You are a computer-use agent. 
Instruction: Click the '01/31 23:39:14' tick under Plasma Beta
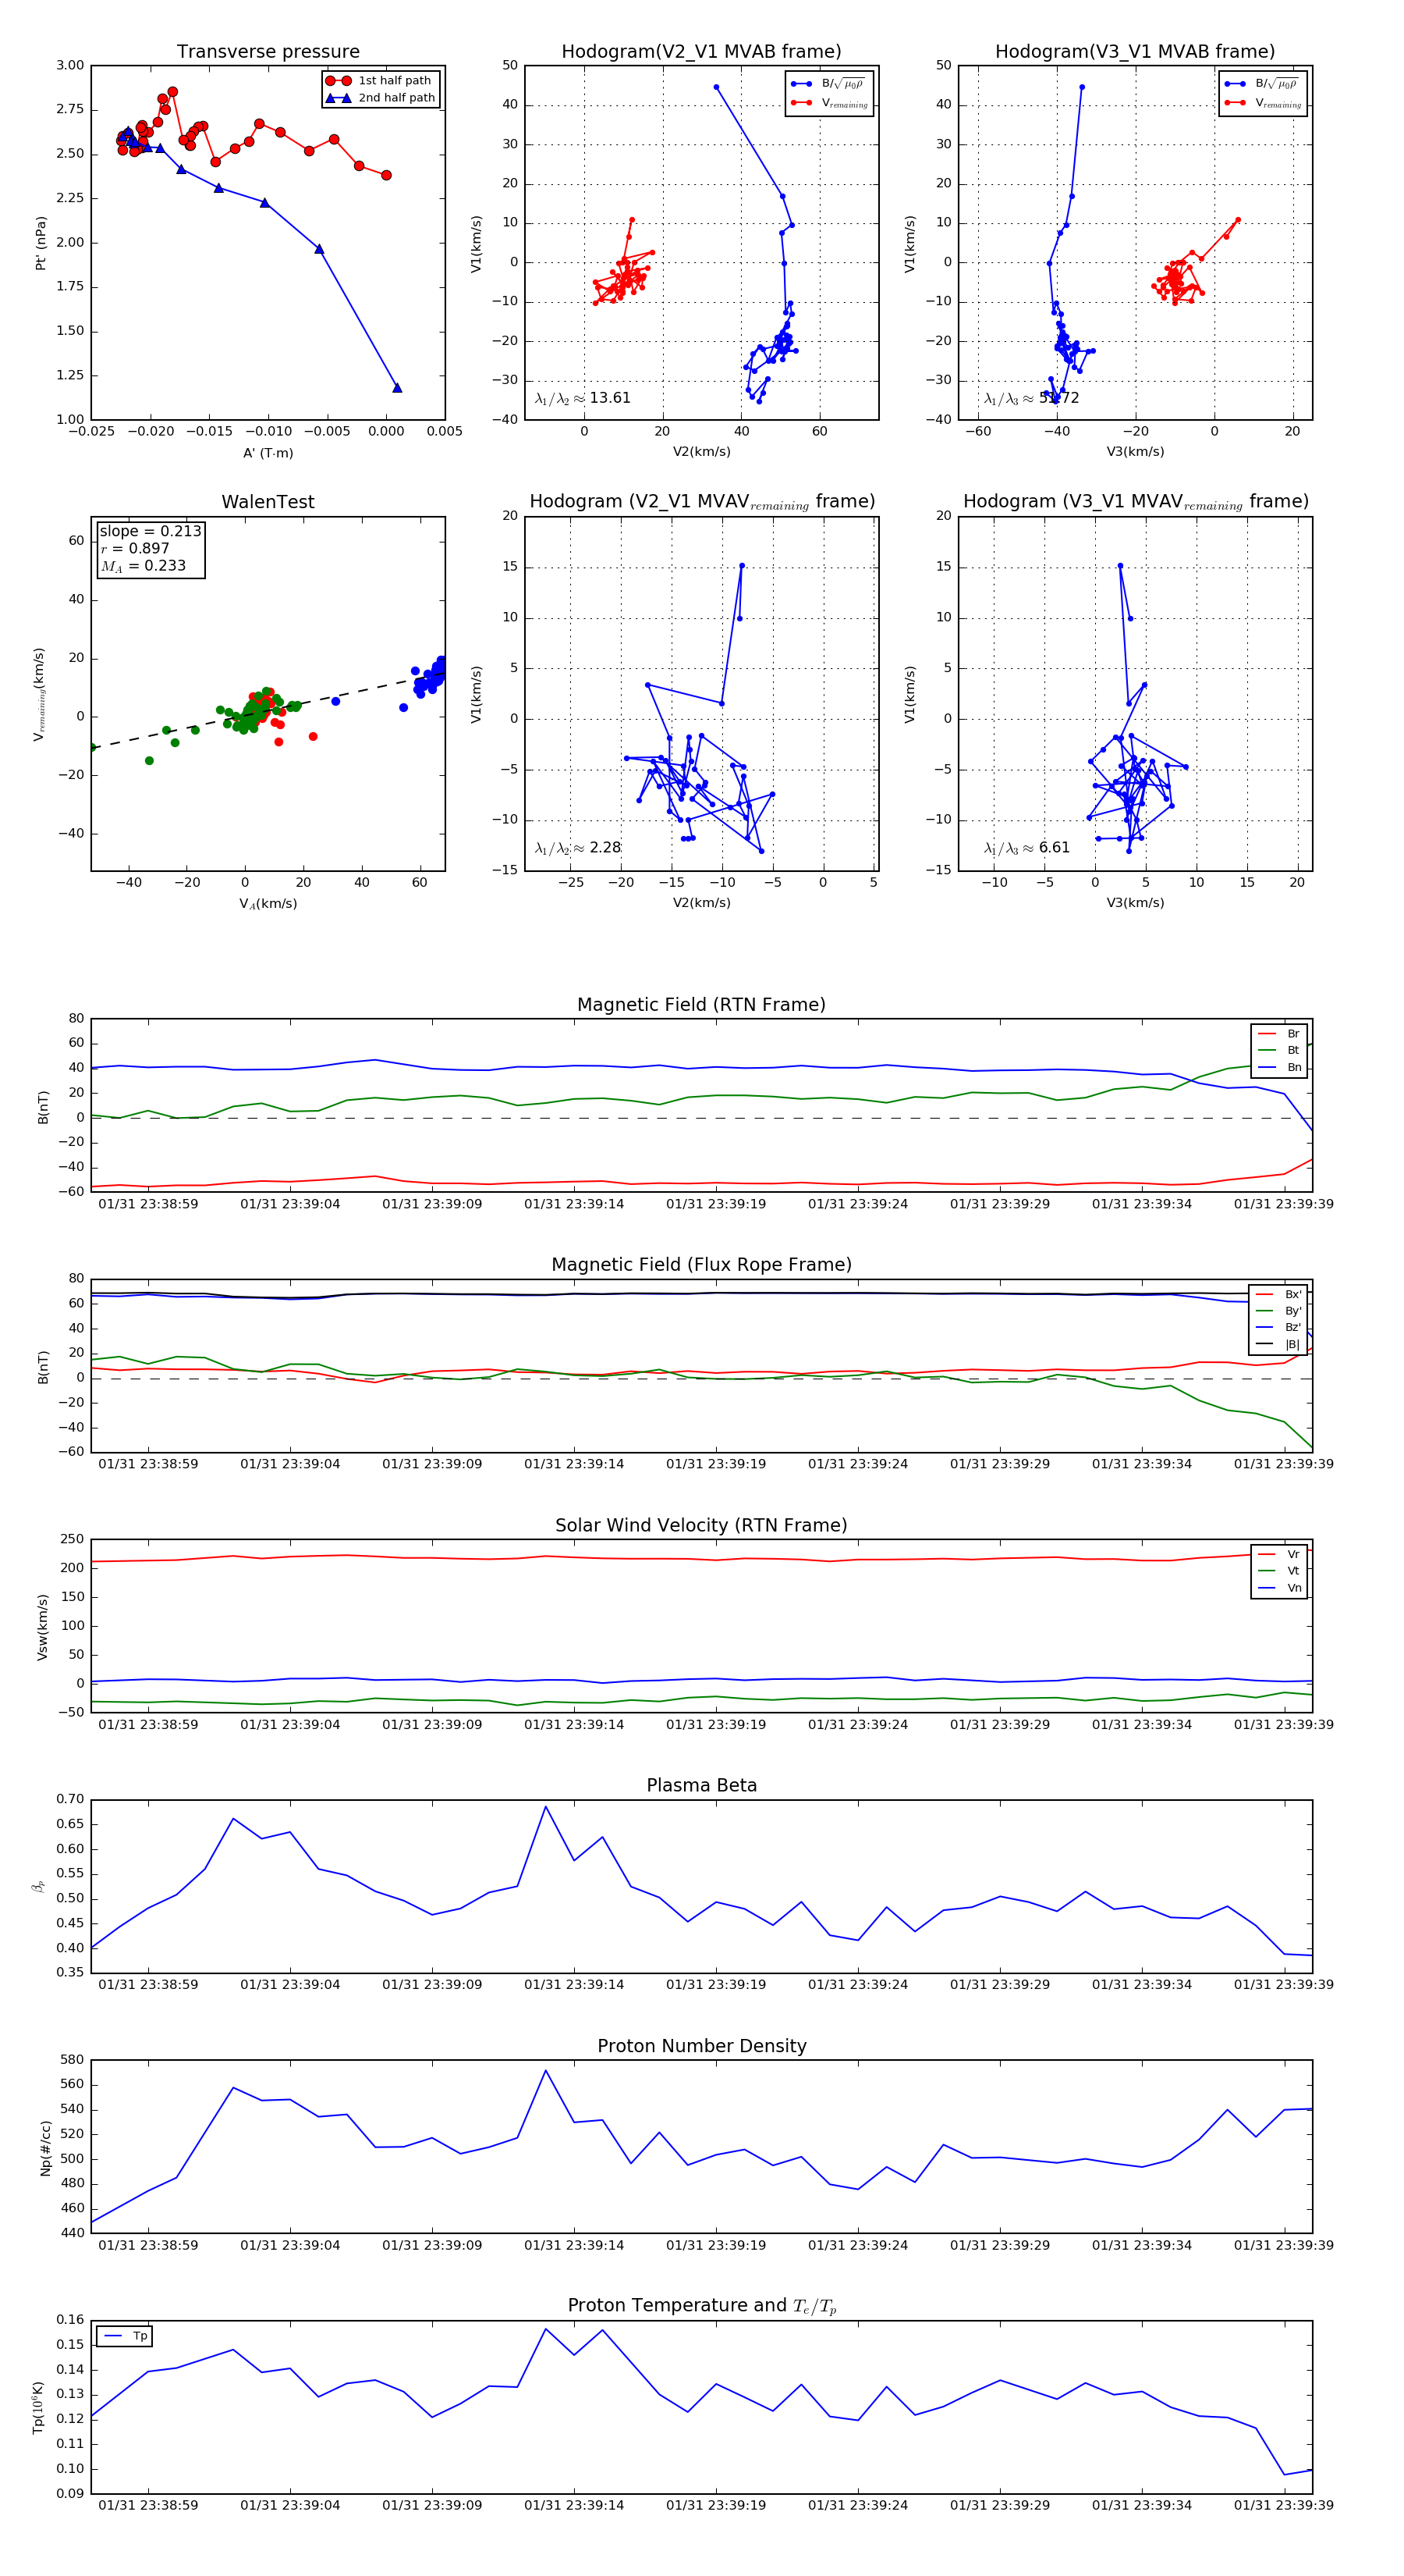(573, 1984)
